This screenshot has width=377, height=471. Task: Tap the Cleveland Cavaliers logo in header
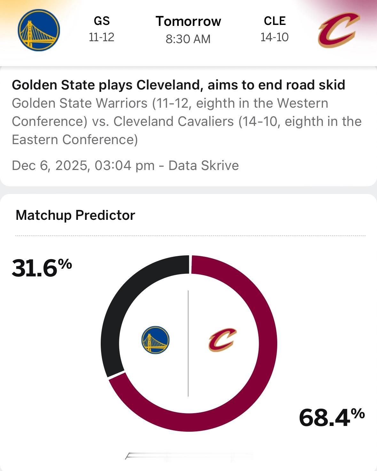click(338, 30)
